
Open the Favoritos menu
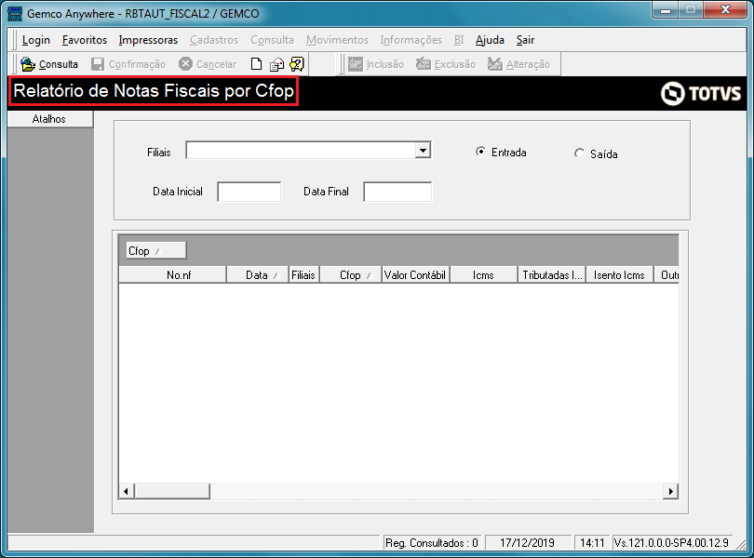85,40
